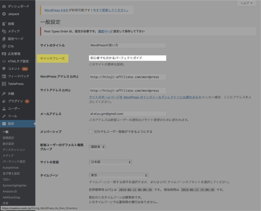
Task: Open the 日本語 site language dropdown
Action: (x=110, y=162)
